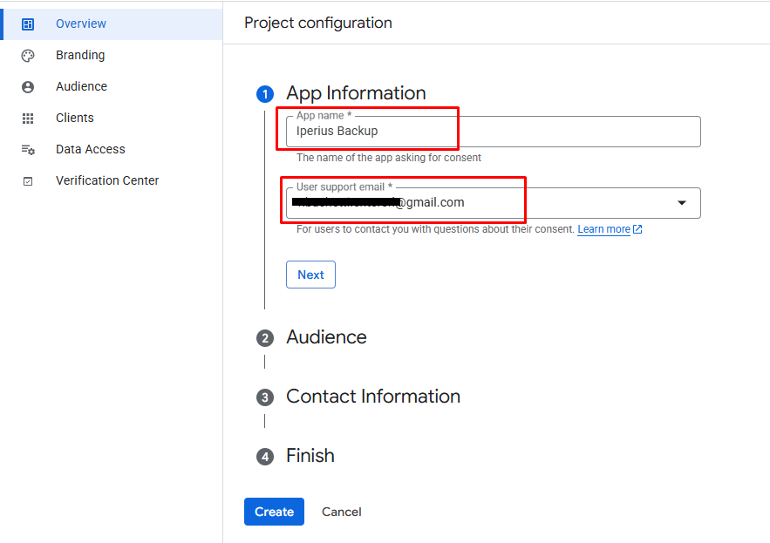Screen dimensions: 770x543
Task: Collapse the App Information step heading
Action: (356, 93)
